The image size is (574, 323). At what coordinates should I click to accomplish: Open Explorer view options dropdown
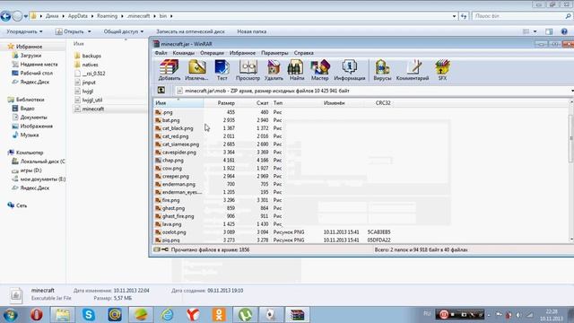coord(535,31)
